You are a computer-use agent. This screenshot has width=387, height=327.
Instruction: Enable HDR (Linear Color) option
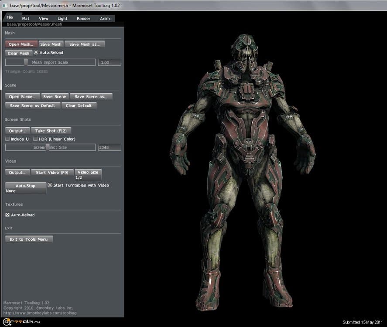tap(36, 139)
